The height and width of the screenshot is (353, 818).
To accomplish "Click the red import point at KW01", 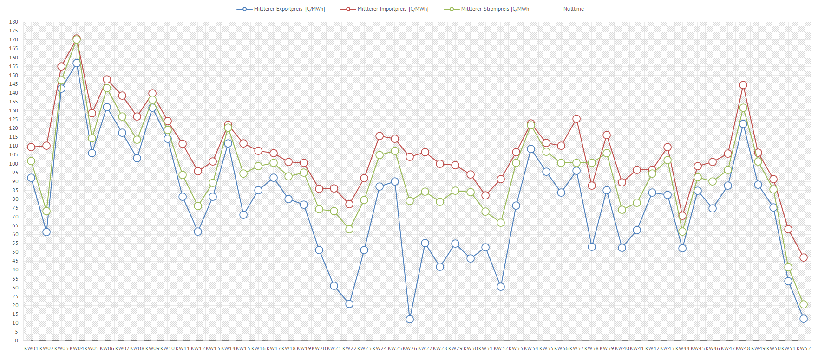I will click(31, 147).
